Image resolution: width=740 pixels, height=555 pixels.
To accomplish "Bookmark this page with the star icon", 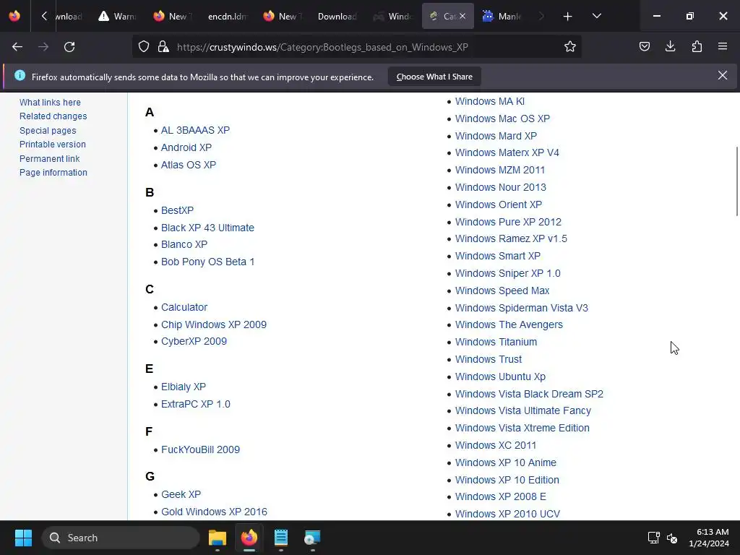I will point(569,47).
